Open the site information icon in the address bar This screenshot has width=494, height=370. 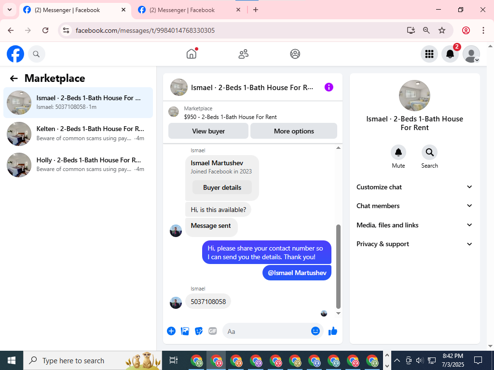(66, 30)
